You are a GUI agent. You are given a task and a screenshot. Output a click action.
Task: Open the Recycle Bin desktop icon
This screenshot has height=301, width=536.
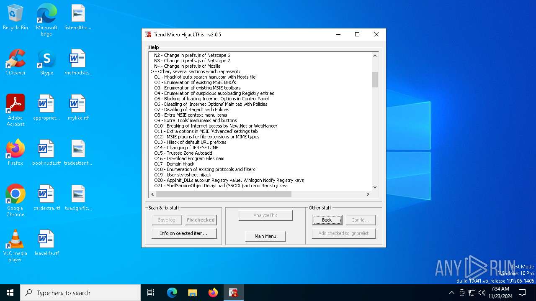15,18
